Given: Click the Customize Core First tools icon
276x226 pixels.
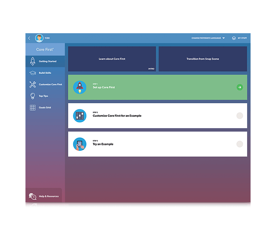Looking at the screenshot, I should [x=32, y=84].
